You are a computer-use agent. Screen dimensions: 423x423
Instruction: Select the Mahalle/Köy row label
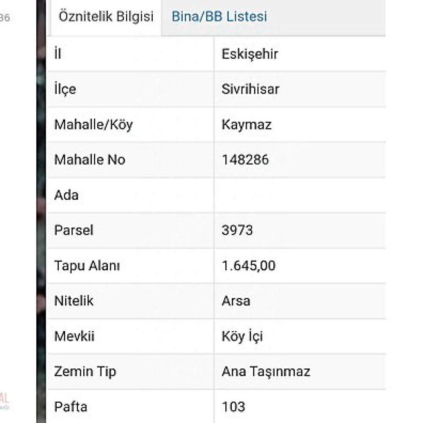[x=93, y=125]
